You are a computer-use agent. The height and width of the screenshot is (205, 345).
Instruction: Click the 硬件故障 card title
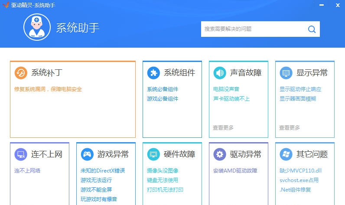179,154
